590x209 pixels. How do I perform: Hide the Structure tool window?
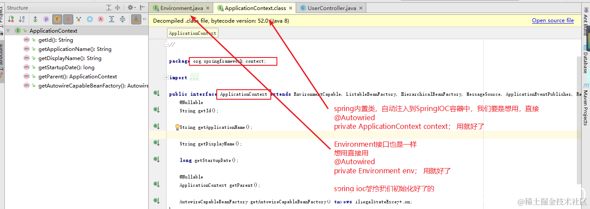pos(142,8)
